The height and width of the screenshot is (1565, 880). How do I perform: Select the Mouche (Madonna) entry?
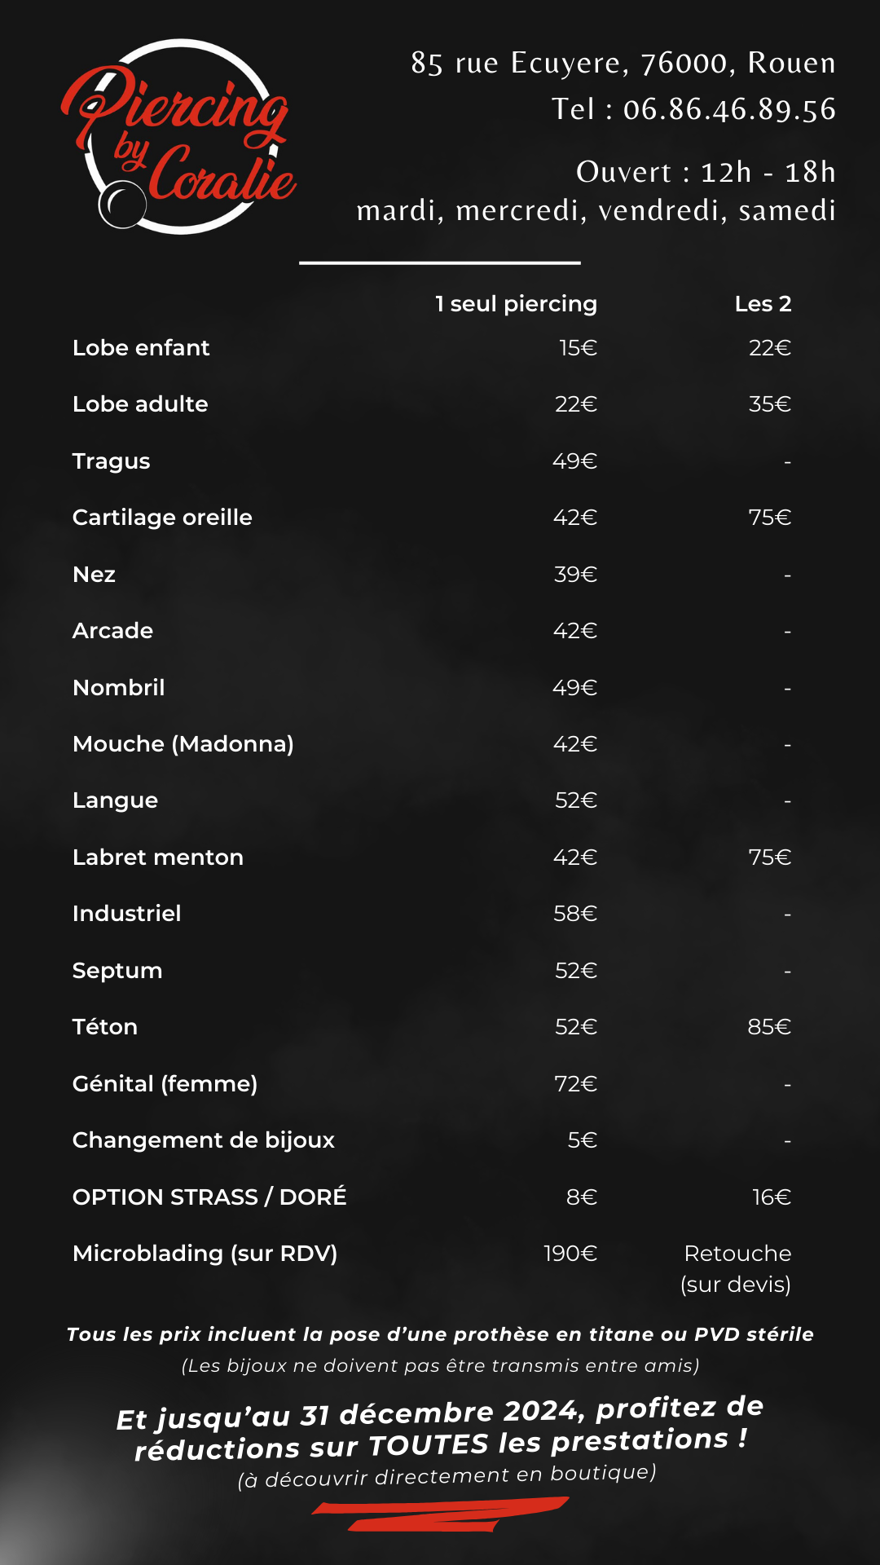[183, 744]
